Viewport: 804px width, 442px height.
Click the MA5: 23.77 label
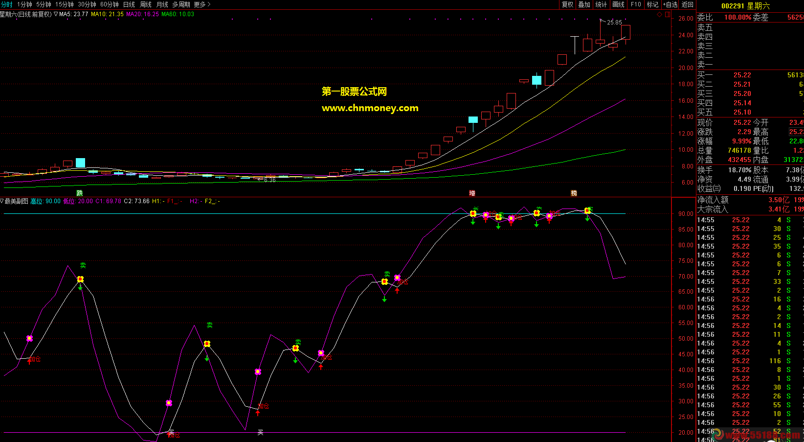pyautogui.click(x=74, y=14)
